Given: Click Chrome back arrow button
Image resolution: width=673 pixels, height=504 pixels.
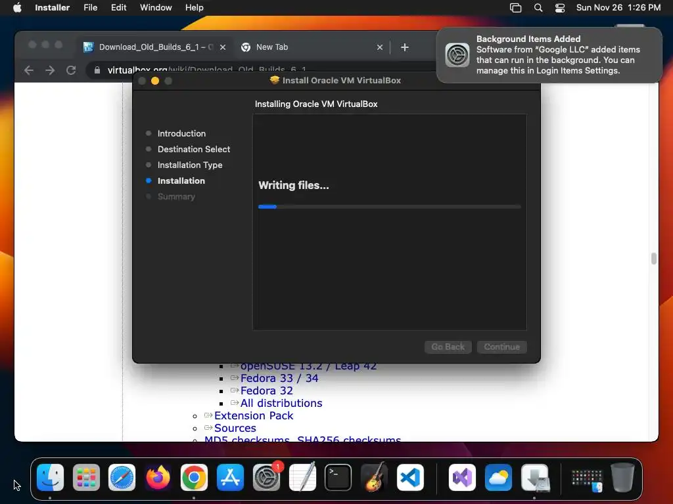Looking at the screenshot, I should point(29,70).
